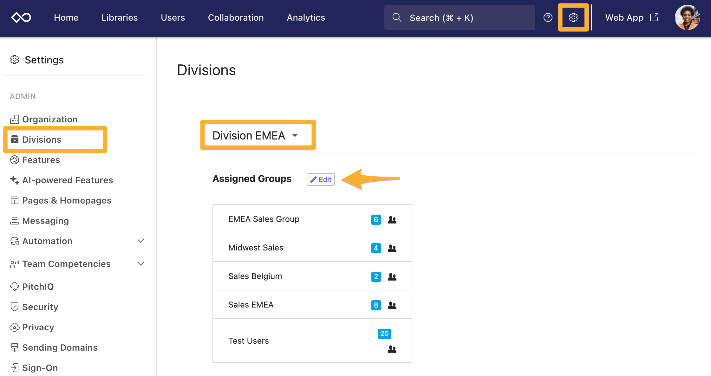Image resolution: width=711 pixels, height=376 pixels.
Task: Click the Security shield icon
Action: [14, 307]
